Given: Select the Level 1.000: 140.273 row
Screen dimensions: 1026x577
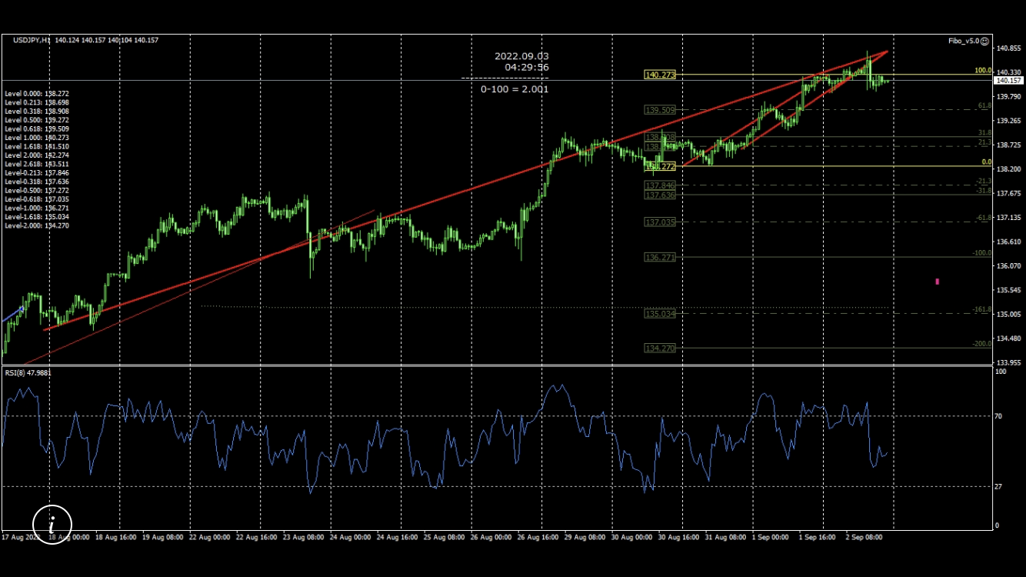Looking at the screenshot, I should (x=37, y=138).
